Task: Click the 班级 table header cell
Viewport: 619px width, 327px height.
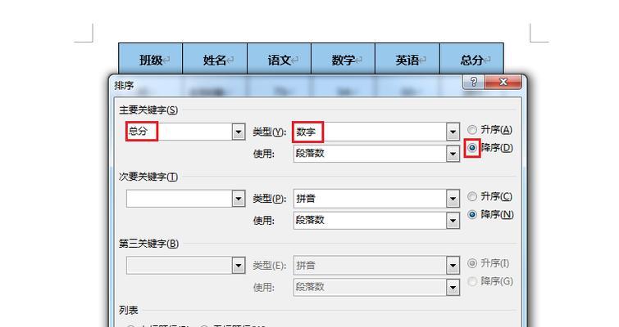Action: pyautogui.click(x=150, y=59)
